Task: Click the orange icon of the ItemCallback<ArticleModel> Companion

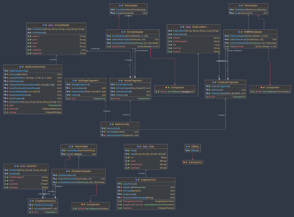Action: 166,87
